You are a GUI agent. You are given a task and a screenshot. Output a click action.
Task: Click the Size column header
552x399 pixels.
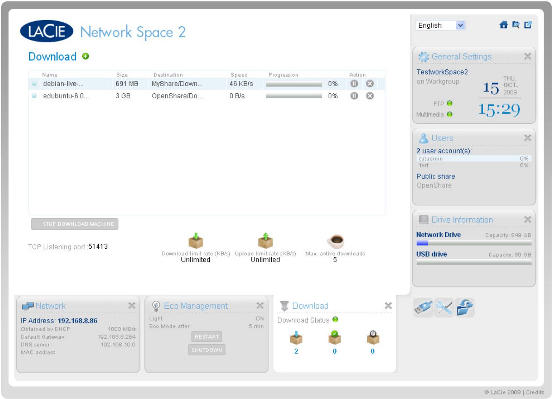(x=122, y=75)
